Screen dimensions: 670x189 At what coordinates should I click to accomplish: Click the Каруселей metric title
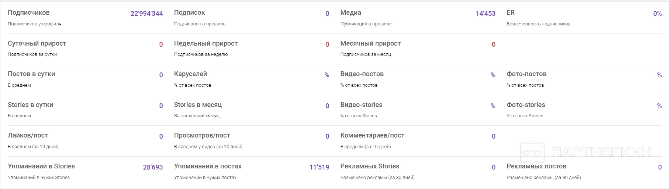[x=190, y=74]
